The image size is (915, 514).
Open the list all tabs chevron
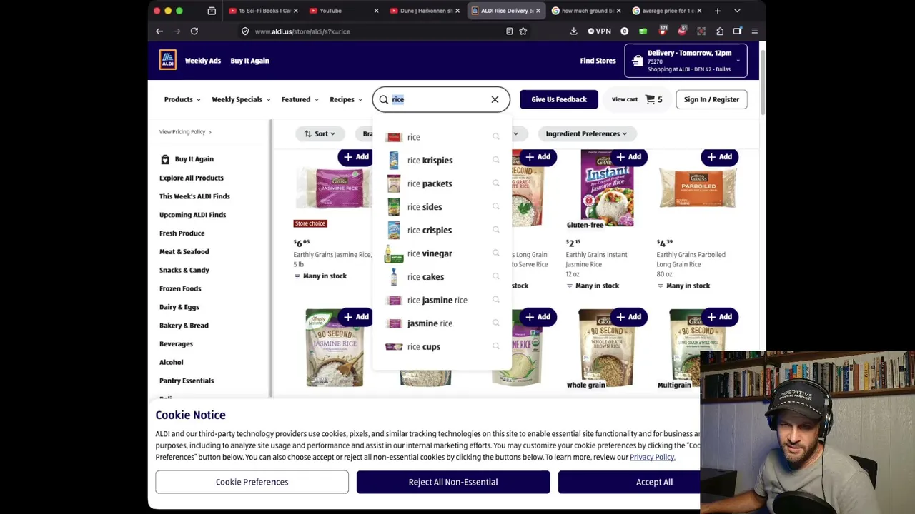pos(737,11)
